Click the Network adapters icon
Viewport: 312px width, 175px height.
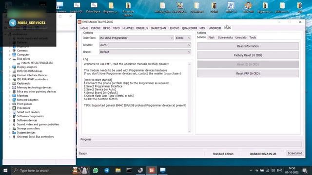[x=14, y=100]
